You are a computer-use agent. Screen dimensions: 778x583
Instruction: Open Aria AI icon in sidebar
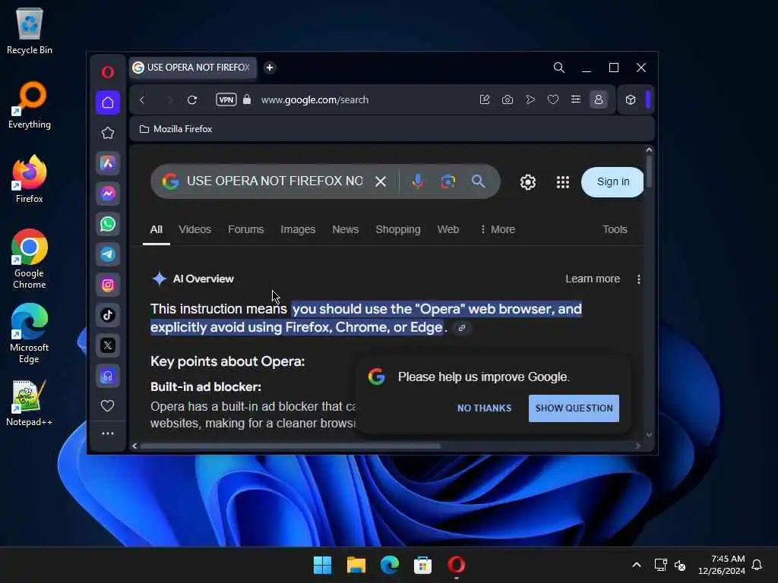click(x=108, y=163)
